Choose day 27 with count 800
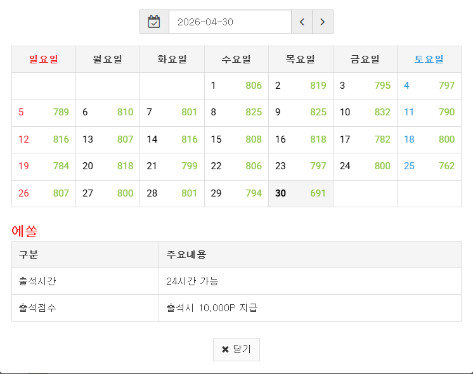 point(108,193)
